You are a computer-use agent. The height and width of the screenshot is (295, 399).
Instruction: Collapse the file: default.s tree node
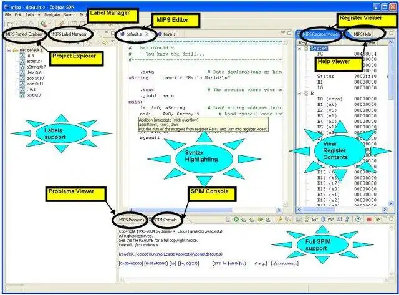pyautogui.click(x=9, y=50)
